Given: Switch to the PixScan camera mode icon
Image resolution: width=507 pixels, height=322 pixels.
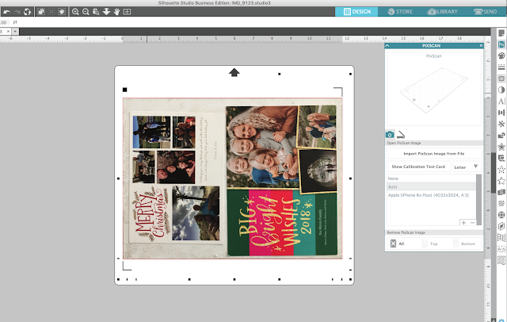Looking at the screenshot, I should [x=390, y=134].
